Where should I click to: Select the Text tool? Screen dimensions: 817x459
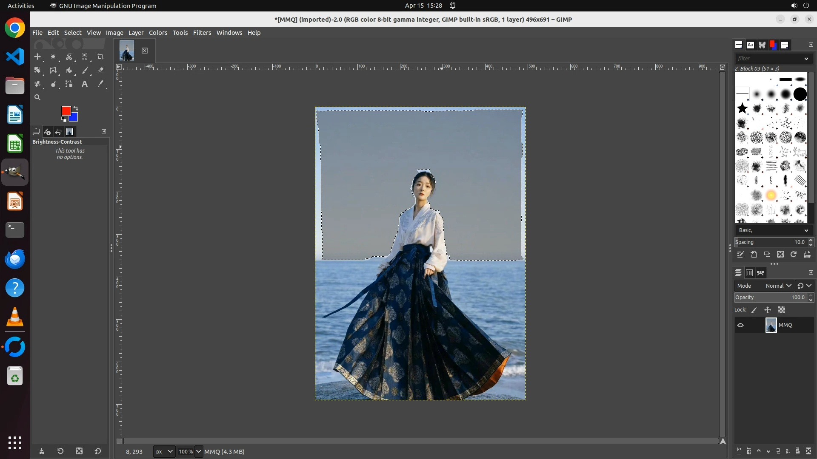click(85, 84)
